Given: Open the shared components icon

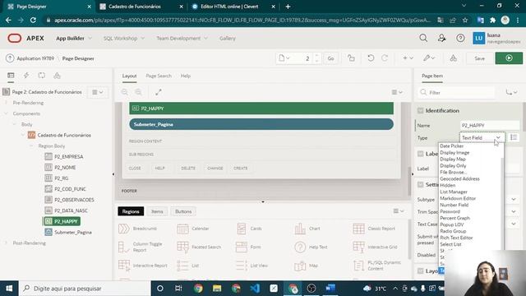Looking at the screenshot, I should pyautogui.click(x=453, y=58).
